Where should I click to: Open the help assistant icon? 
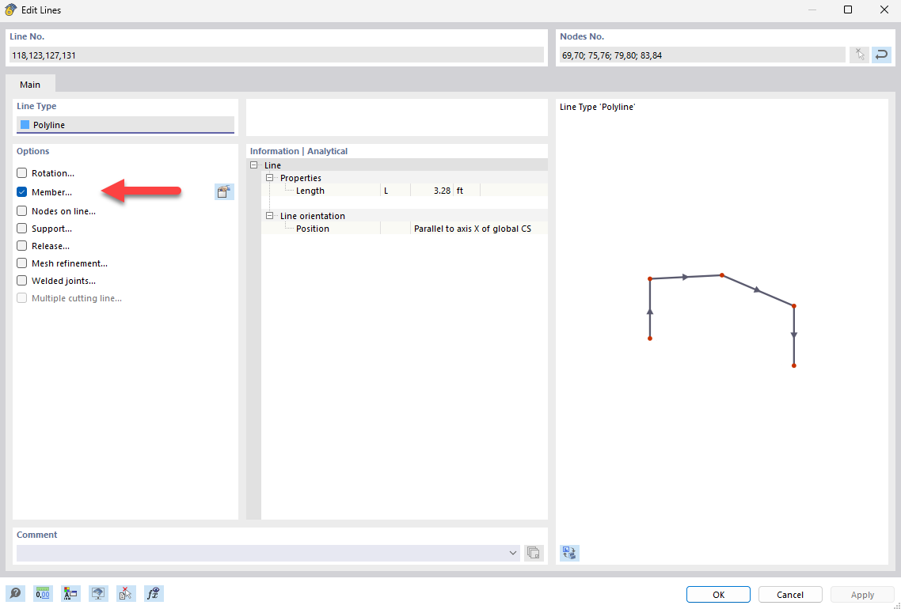click(15, 593)
